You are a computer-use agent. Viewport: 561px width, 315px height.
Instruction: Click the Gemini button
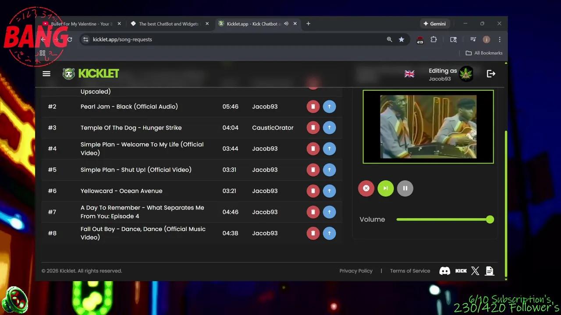coord(434,24)
